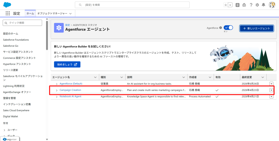Open Lightning 利用状況 in sidebar
This screenshot has width=279, height=141.
(14, 86)
